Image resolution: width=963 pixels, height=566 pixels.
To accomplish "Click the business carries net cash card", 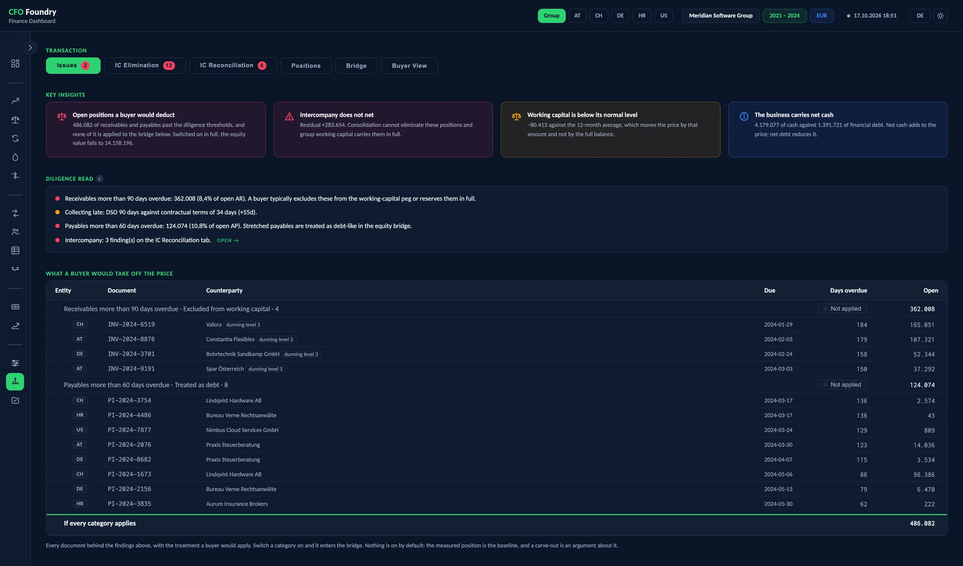I will coord(837,130).
